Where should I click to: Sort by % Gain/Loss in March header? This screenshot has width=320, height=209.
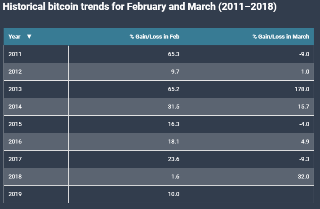click(x=280, y=37)
